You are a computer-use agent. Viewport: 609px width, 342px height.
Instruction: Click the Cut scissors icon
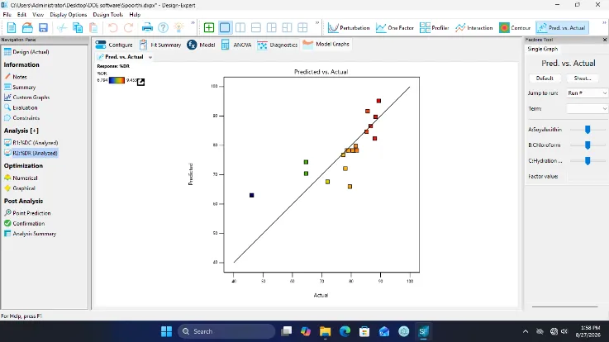click(62, 27)
